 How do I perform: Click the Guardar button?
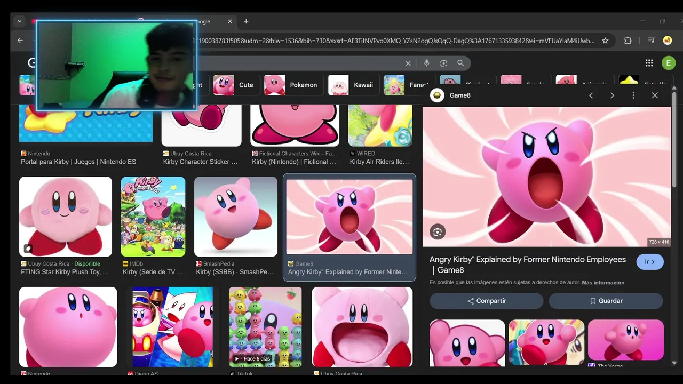pyautogui.click(x=606, y=301)
